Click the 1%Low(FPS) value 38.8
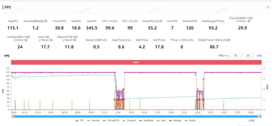The height and width of the screenshot is (126, 272). 59,28
